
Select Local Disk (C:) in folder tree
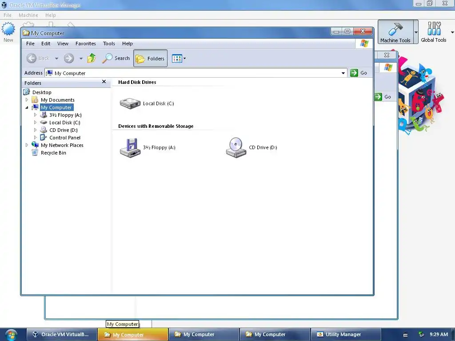65,123
